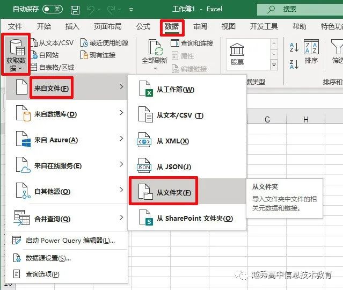Open the 来自数据库(D) submenu
Image resolution: width=343 pixels, height=290 pixels.
[x=67, y=113]
